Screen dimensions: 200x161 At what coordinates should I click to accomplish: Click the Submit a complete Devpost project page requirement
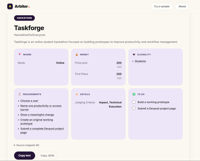pos(42,130)
